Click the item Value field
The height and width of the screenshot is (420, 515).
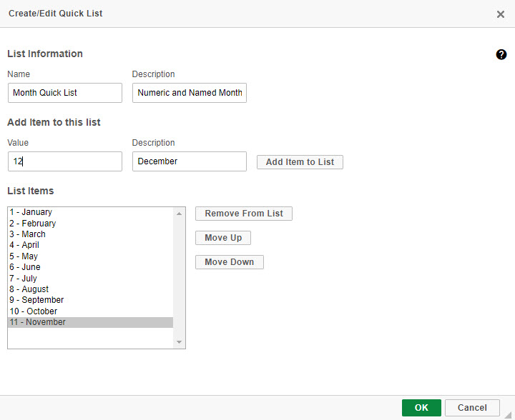65,161
